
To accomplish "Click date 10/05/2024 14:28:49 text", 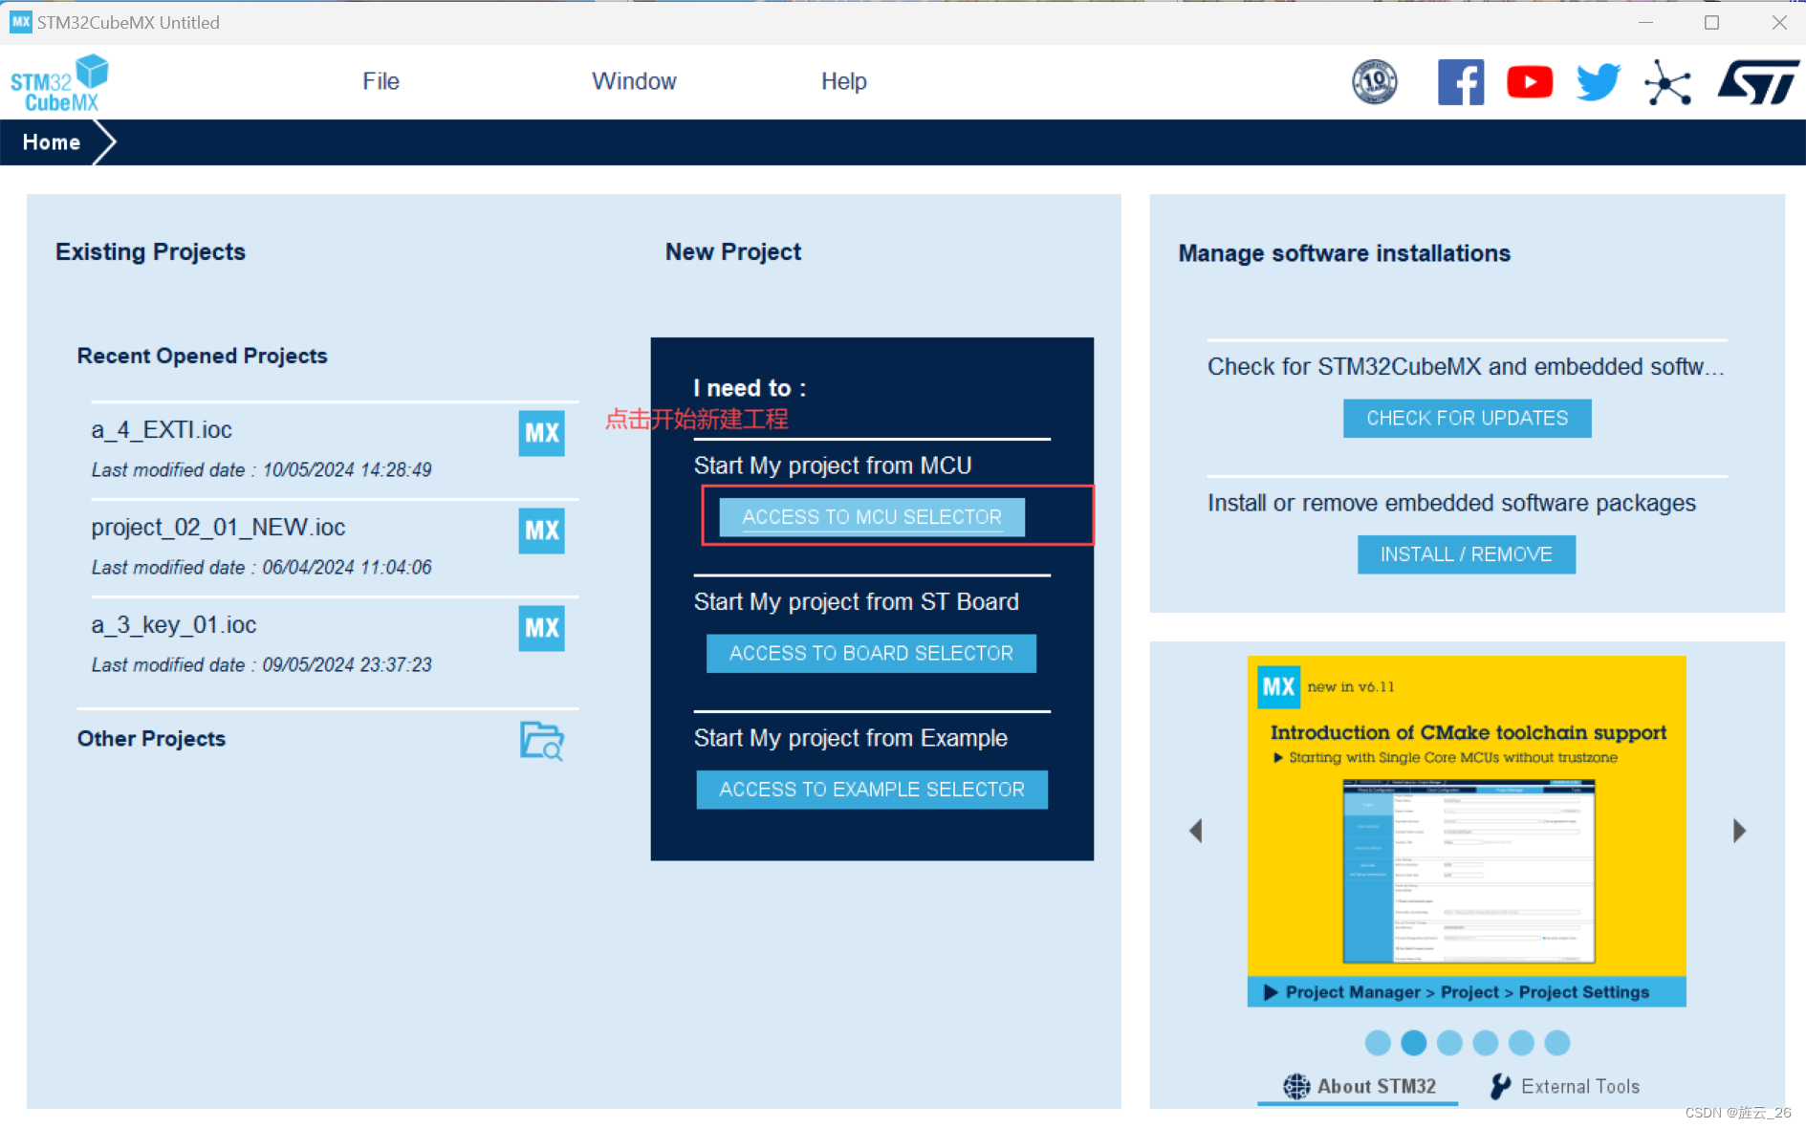I will (x=347, y=470).
